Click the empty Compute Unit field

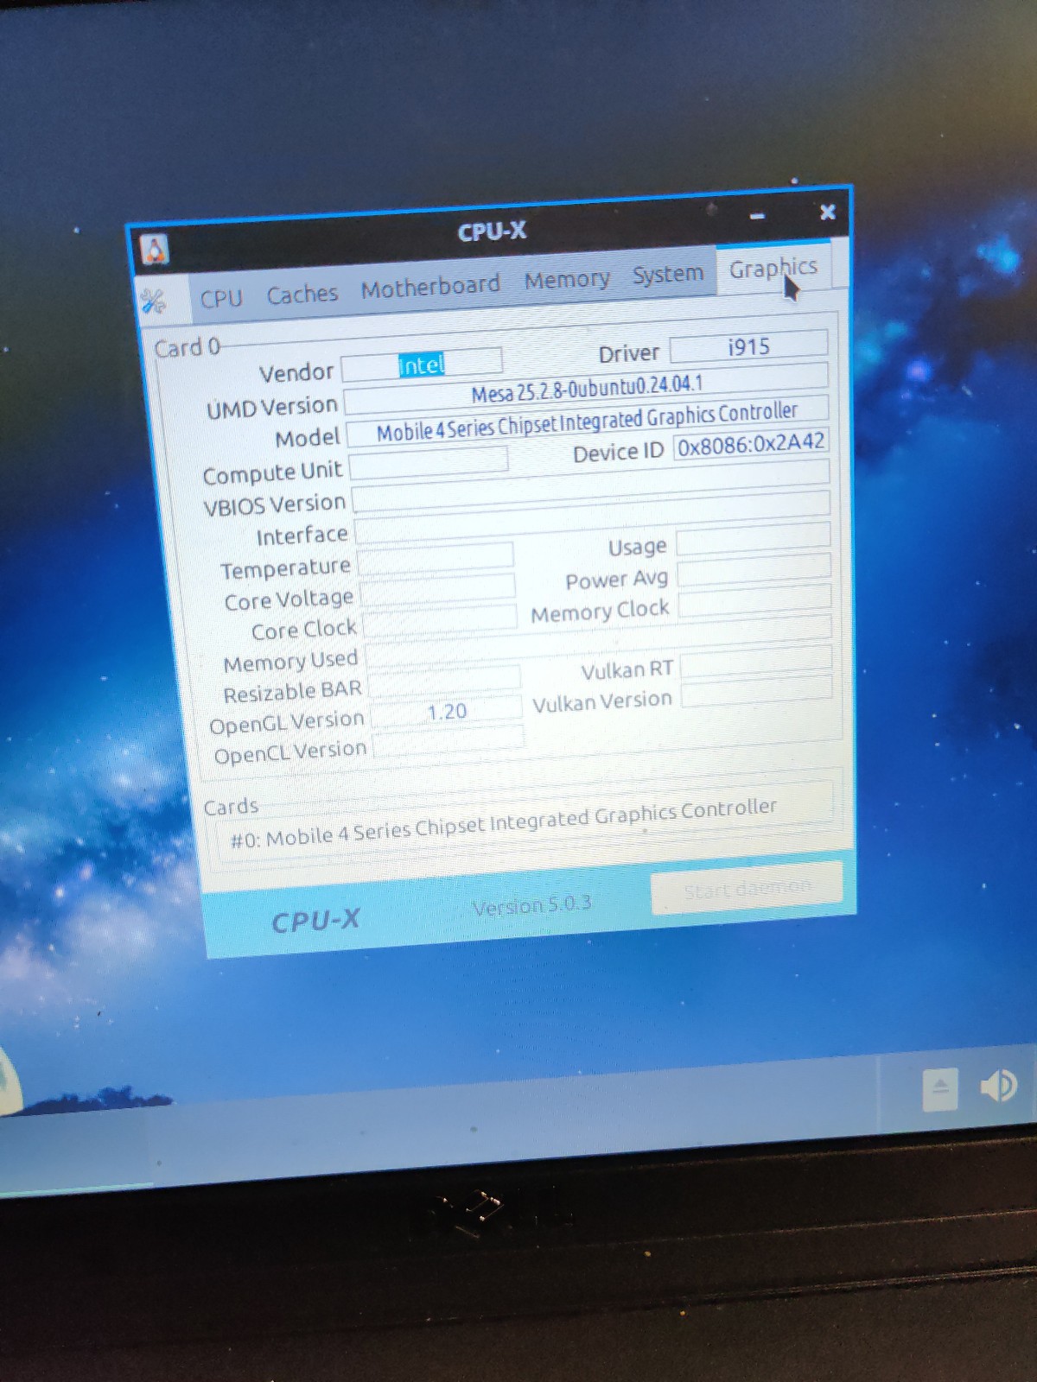point(429,462)
